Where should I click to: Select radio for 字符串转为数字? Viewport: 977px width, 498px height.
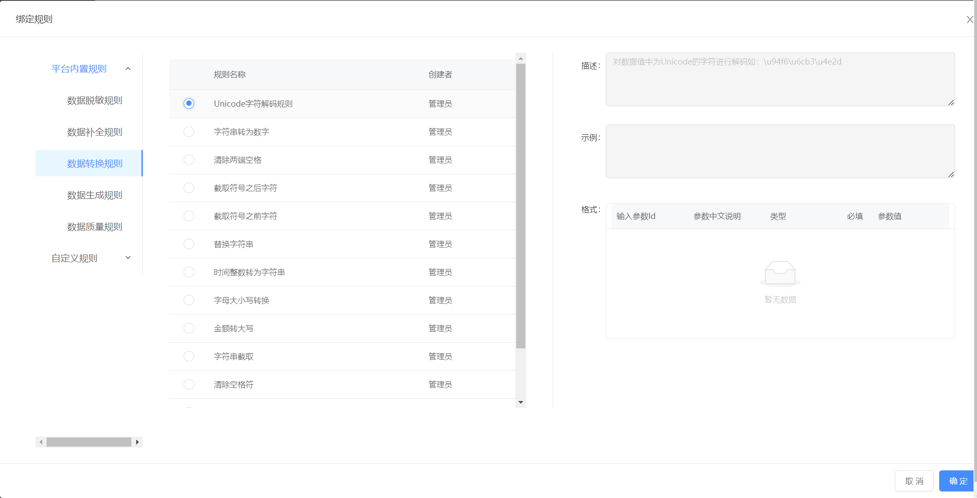point(189,132)
